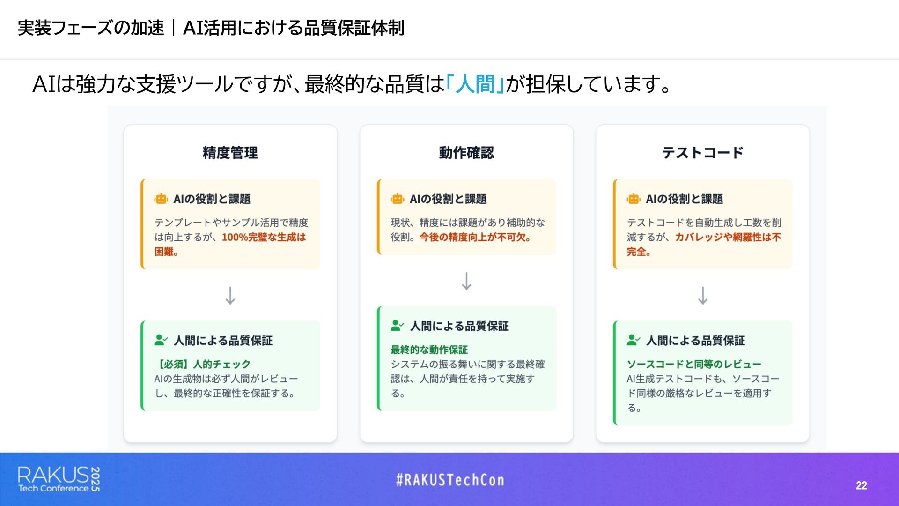Select the 動作確認 card heading
The width and height of the screenshot is (899, 506).
point(466,153)
